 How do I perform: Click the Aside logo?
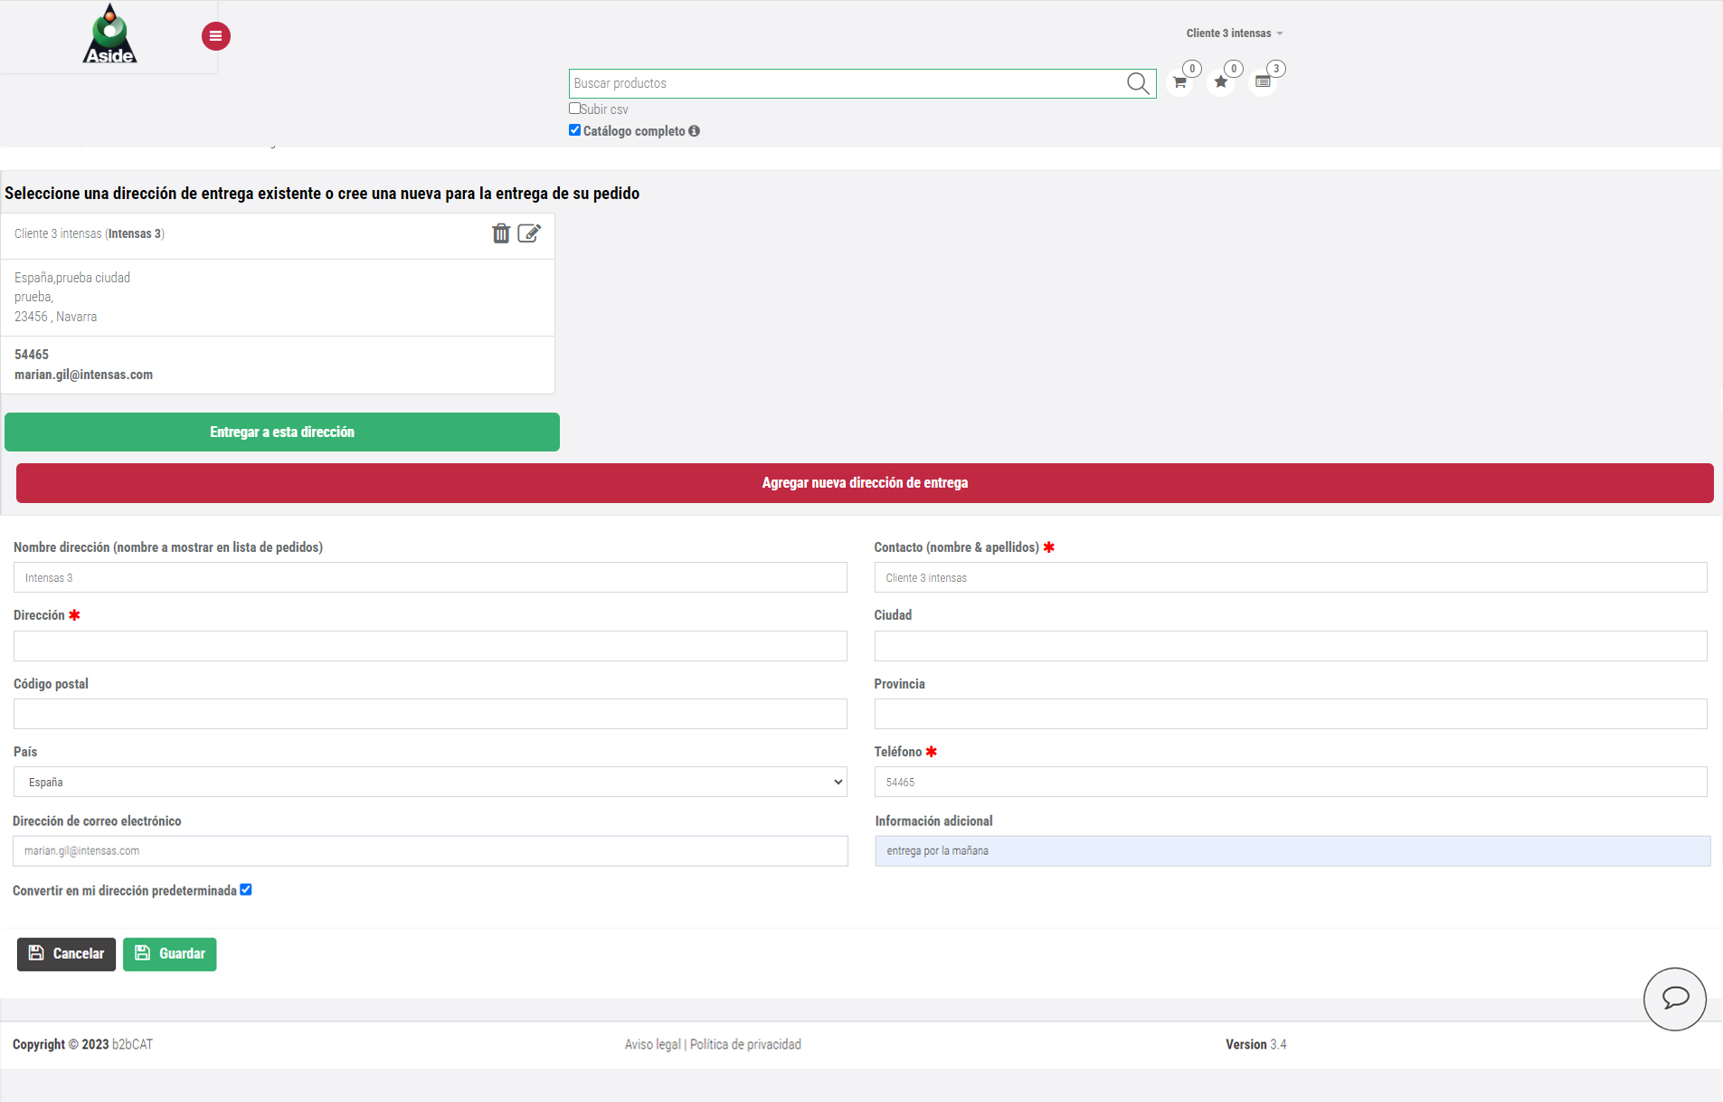[109, 35]
